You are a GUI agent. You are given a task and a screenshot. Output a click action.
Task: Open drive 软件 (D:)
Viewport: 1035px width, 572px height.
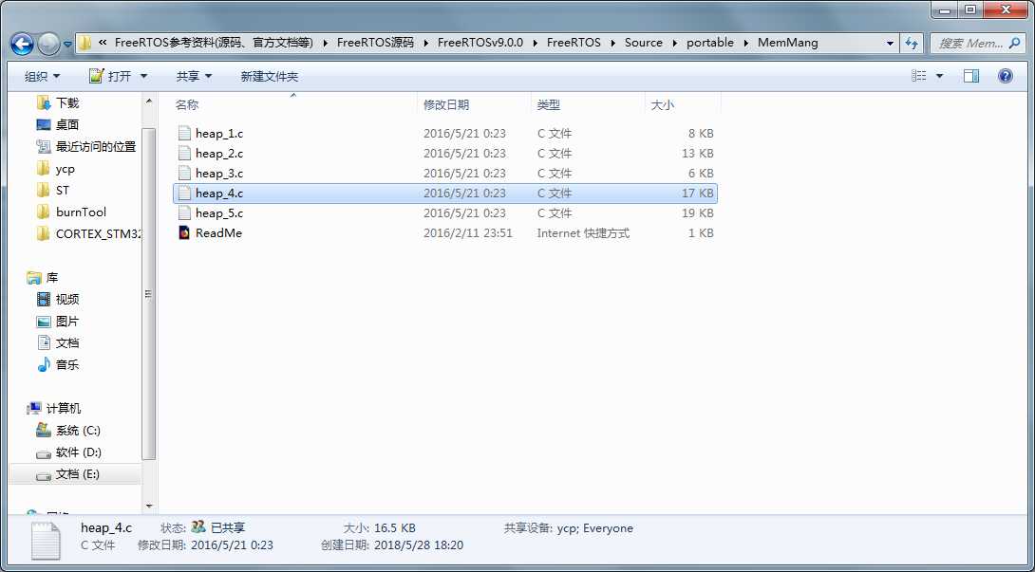(68, 452)
